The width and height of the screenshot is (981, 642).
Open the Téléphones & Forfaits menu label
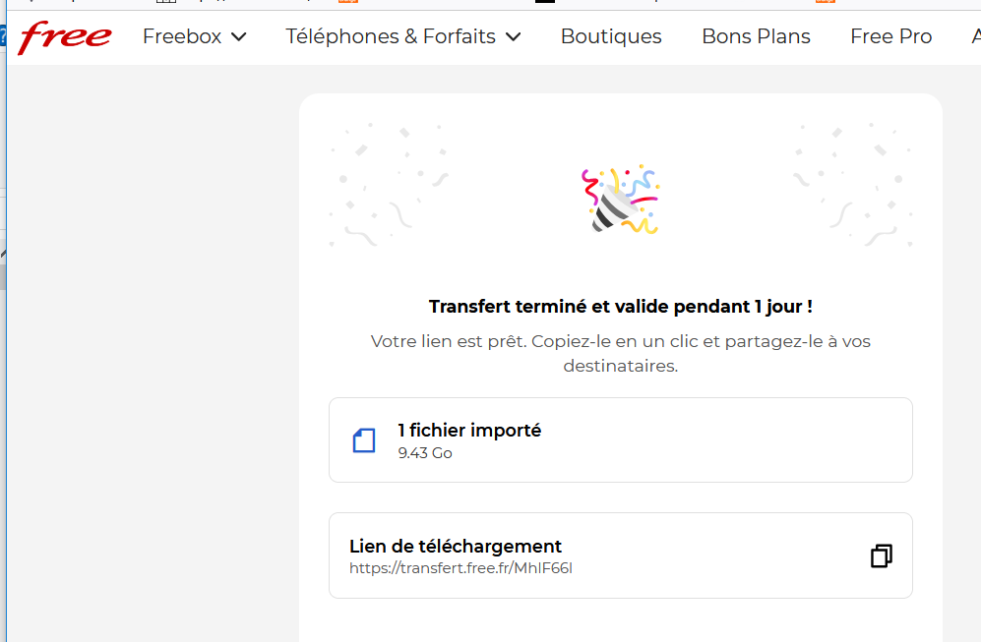391,36
